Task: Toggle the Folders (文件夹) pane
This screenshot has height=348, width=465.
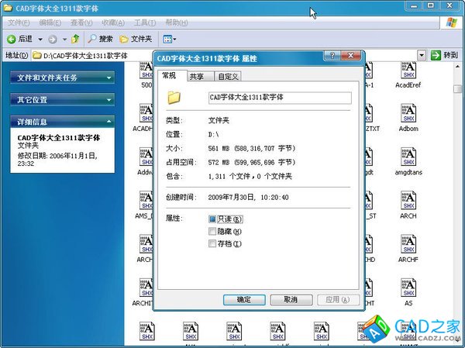Action: pos(136,39)
